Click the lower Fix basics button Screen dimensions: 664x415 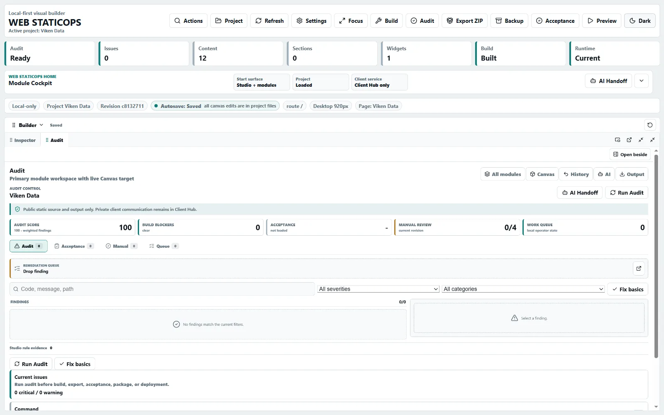coord(75,364)
